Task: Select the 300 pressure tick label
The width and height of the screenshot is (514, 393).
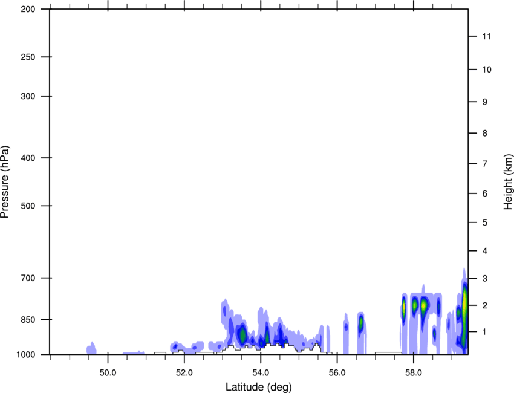Action: click(x=28, y=96)
